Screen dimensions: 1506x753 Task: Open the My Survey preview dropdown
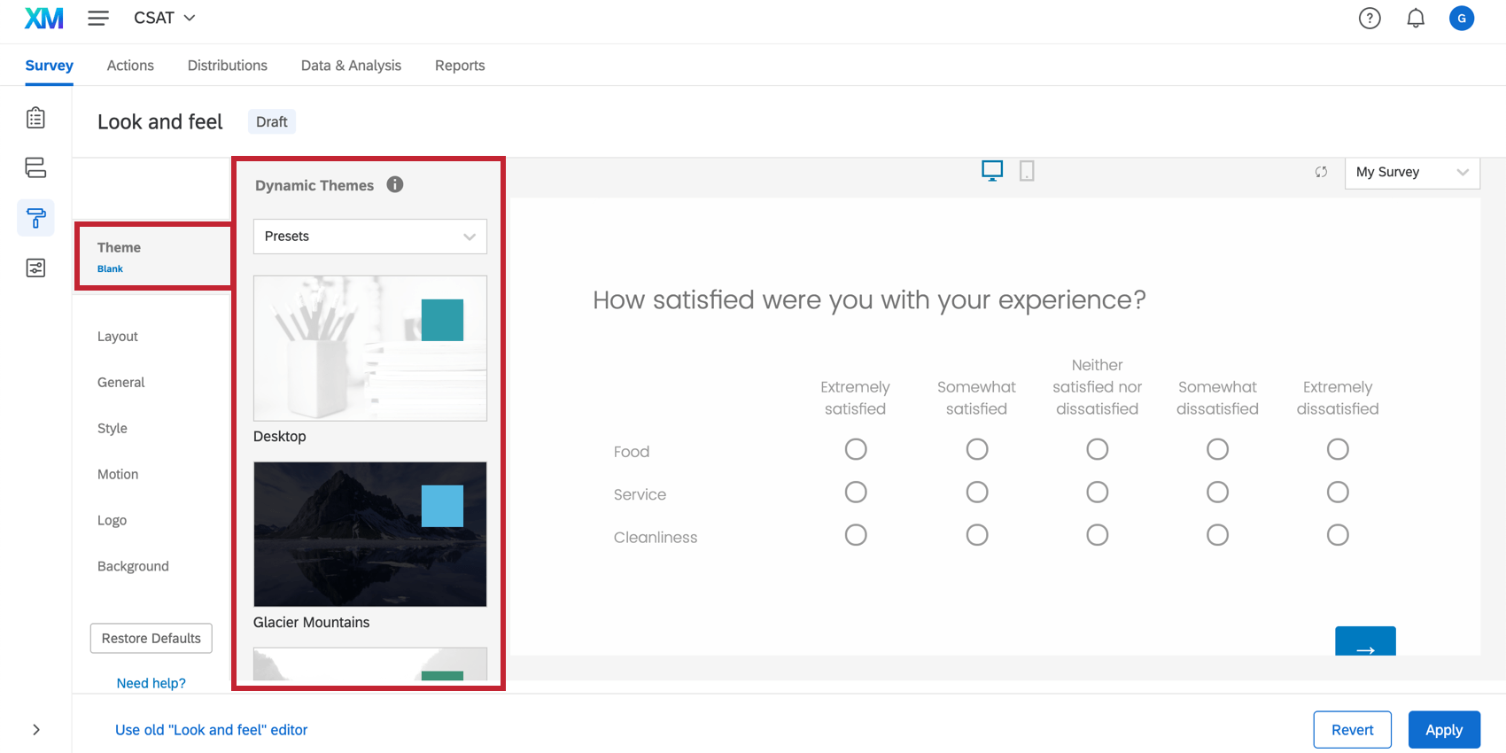(x=1411, y=172)
